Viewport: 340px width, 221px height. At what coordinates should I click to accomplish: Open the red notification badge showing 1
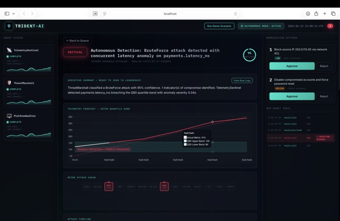pos(330,26)
